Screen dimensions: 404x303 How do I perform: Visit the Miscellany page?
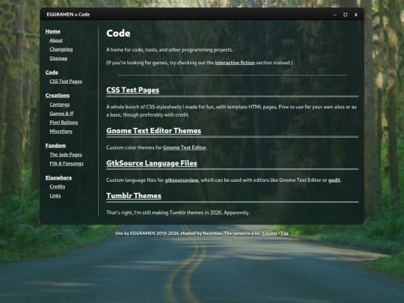61,132
